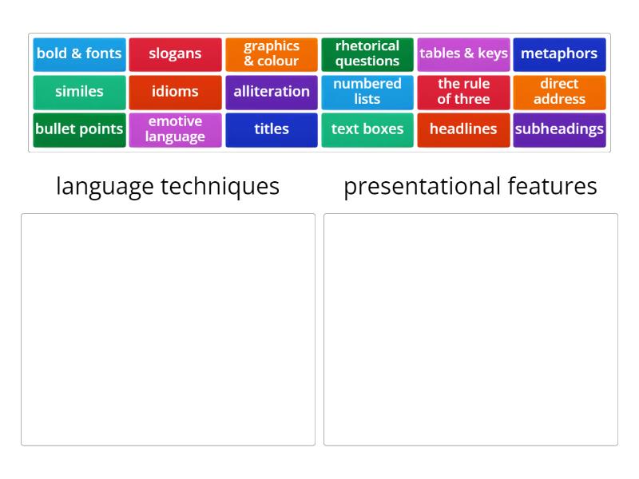Click the "the rule of three" tile
Image resolution: width=639 pixels, height=479 pixels.
click(x=463, y=92)
